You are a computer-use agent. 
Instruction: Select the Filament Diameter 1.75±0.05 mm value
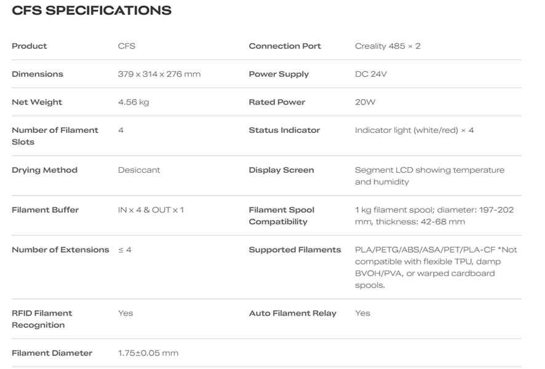(148, 353)
